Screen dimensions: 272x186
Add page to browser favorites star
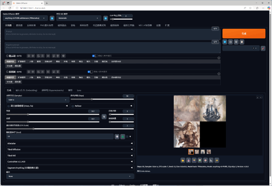point(250,8)
